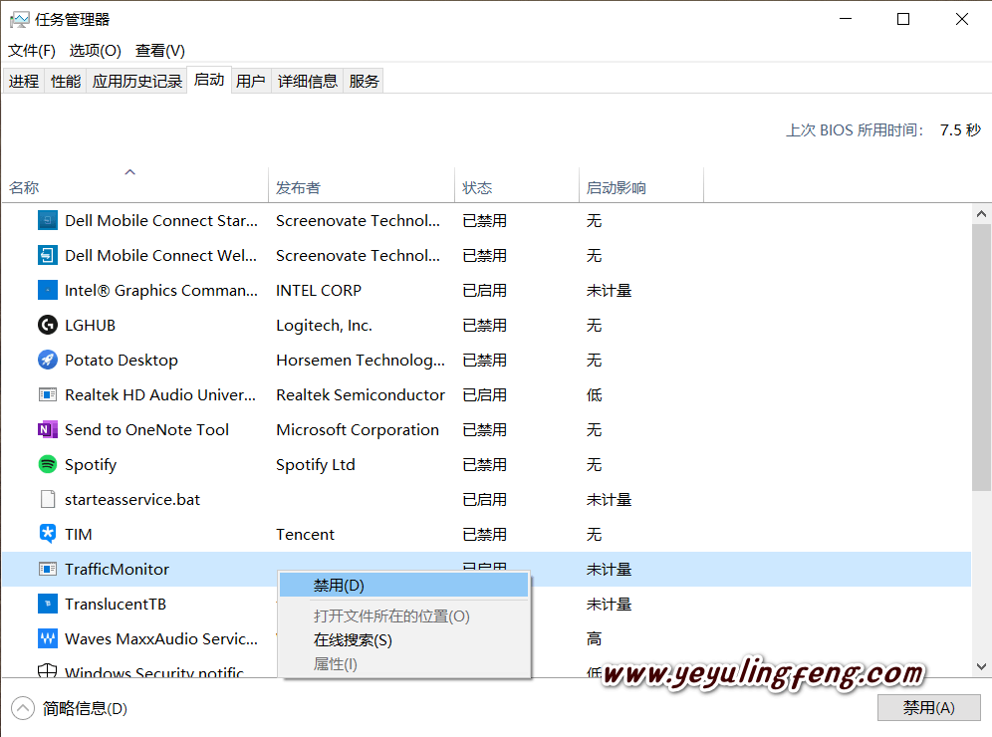The height and width of the screenshot is (737, 992).
Task: Click the Realtek HD Audio icon
Action: tap(48, 394)
